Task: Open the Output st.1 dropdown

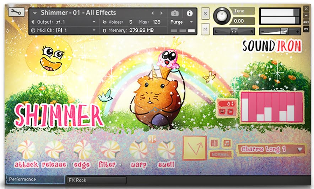Action: pos(64,22)
